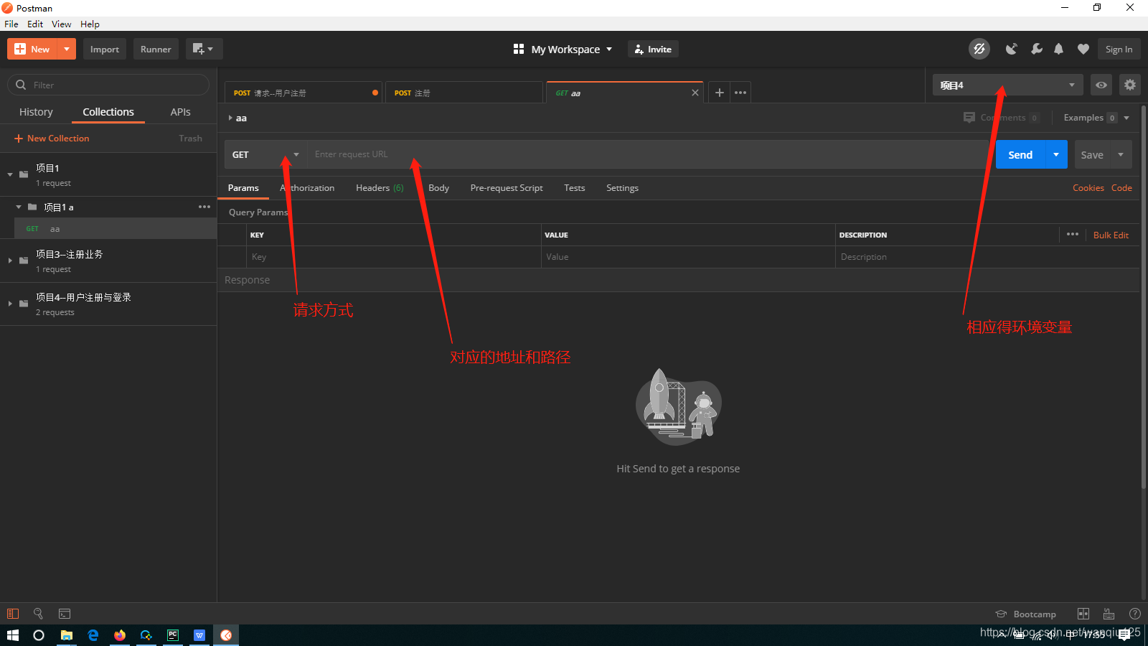
Task: Open the wrench settings icon
Action: tap(1036, 49)
